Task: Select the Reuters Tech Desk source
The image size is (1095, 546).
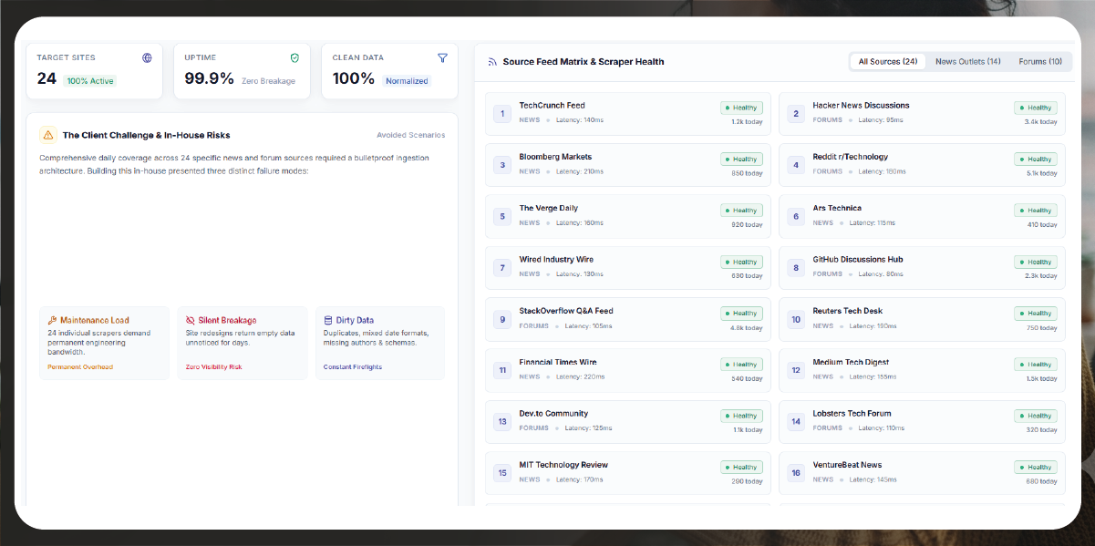Action: (922, 319)
